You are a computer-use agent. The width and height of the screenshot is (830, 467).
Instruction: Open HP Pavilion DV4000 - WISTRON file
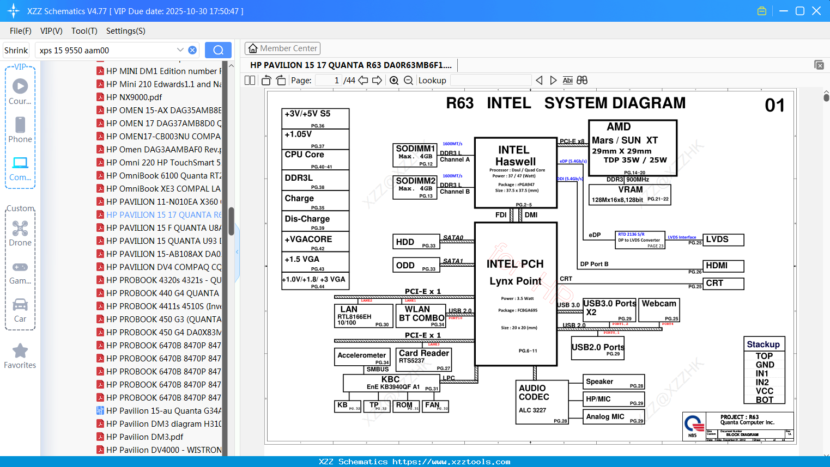point(159,450)
